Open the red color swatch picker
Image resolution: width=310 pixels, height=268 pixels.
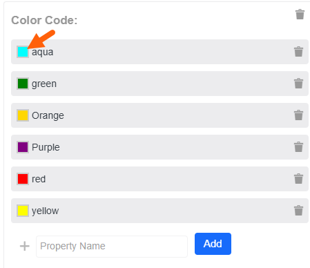pos(23,179)
